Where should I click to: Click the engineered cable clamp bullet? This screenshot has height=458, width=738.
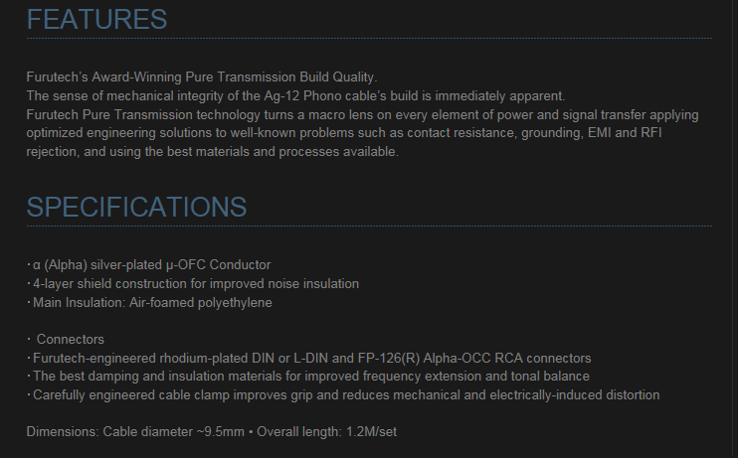343,395
